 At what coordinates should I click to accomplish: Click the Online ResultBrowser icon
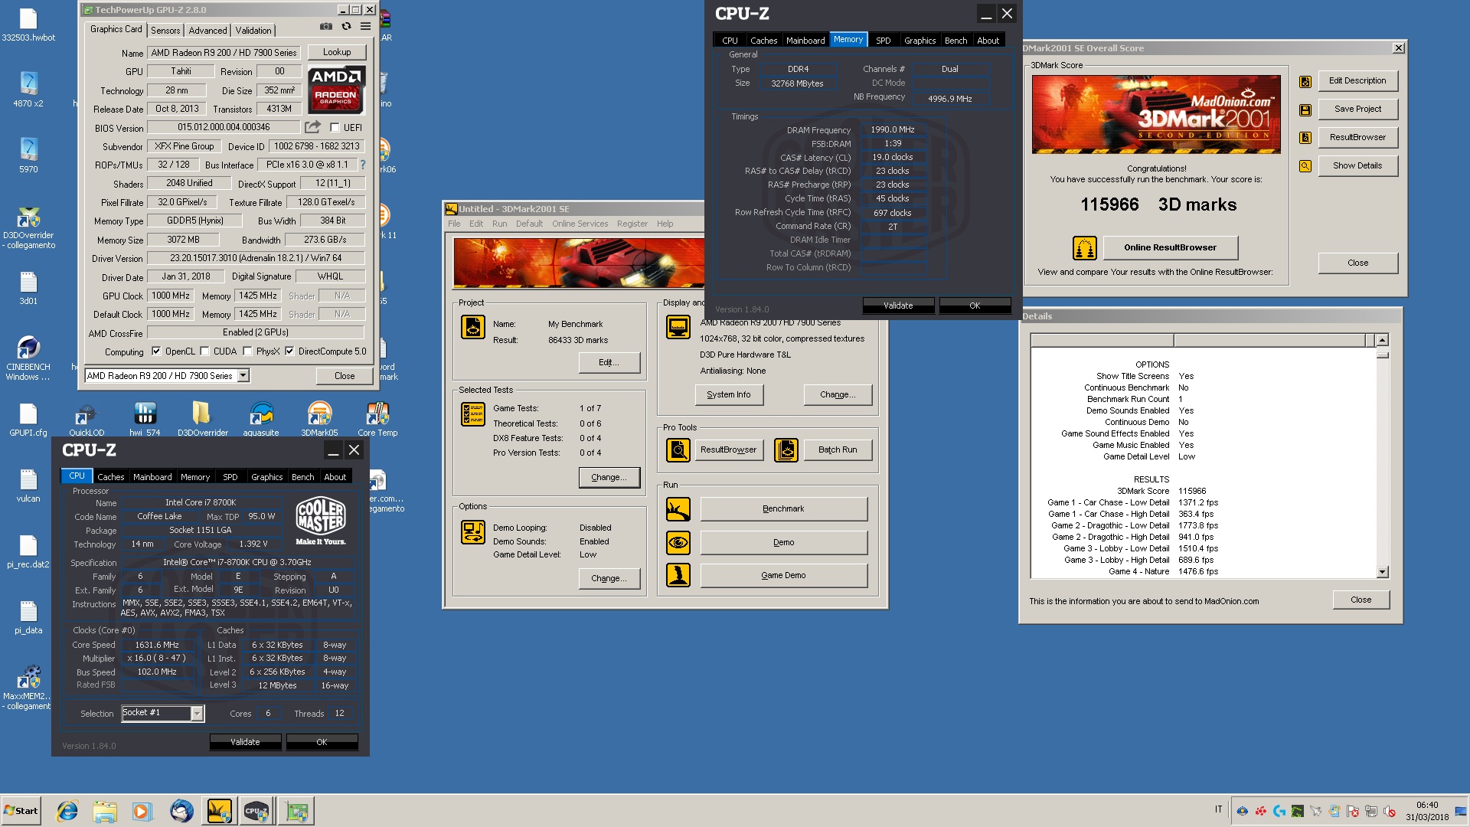click(1085, 248)
